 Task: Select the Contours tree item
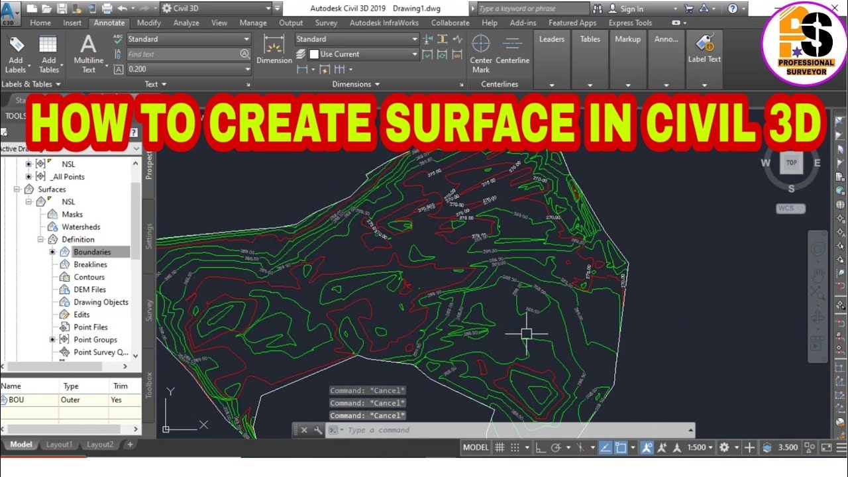click(x=89, y=277)
